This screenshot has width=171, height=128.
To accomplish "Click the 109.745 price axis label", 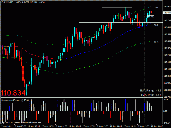I will click(x=167, y=97).
